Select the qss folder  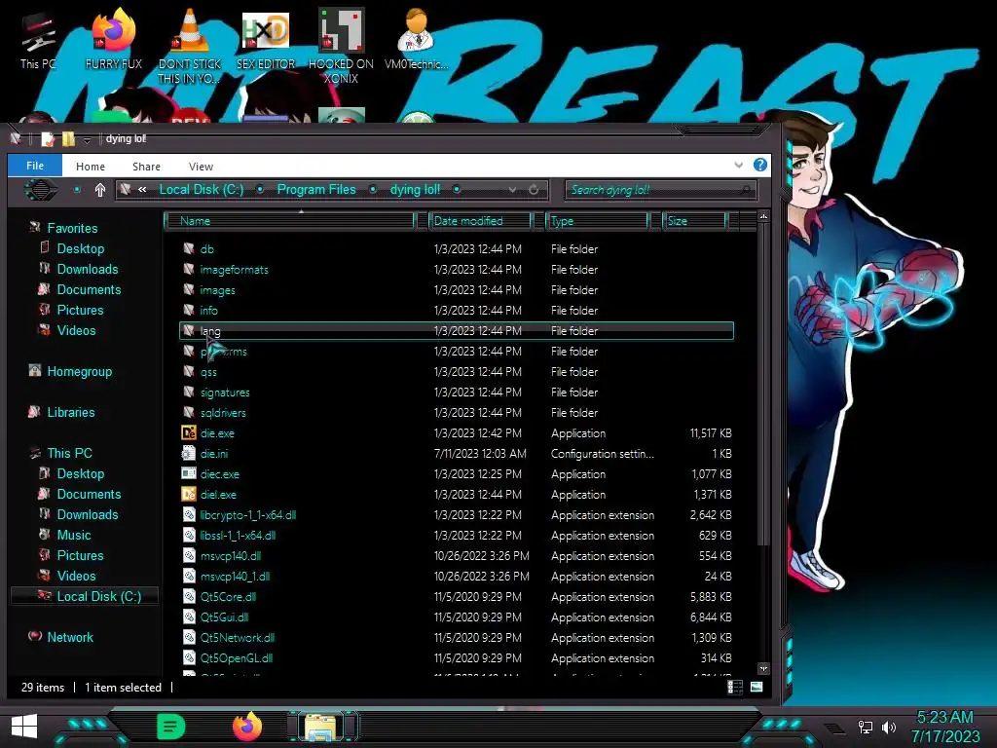point(208,372)
